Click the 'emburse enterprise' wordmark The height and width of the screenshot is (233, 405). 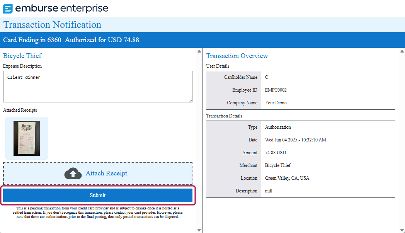click(x=62, y=8)
